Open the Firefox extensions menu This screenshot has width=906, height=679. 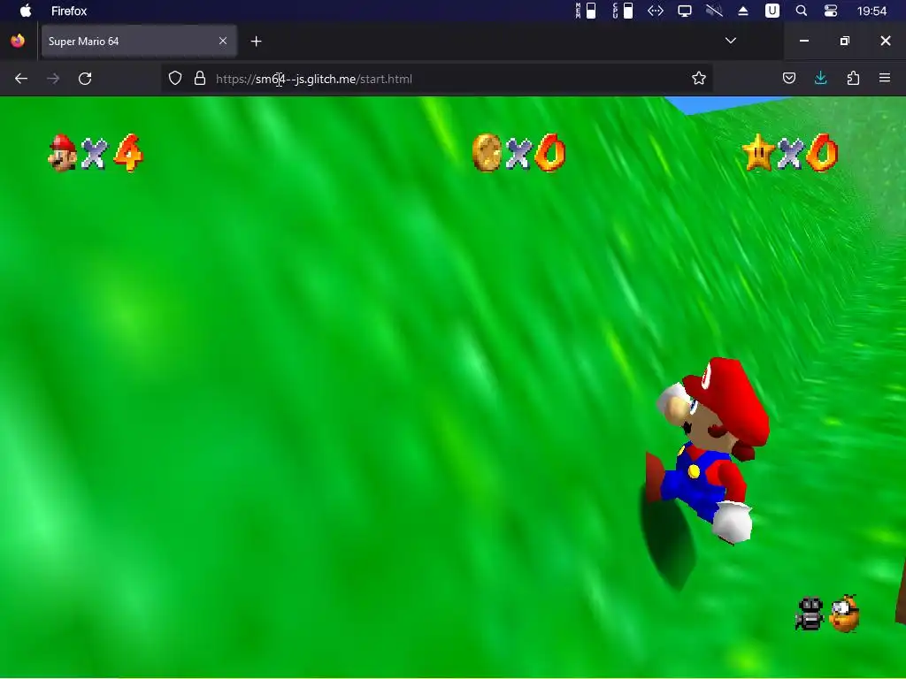click(x=853, y=78)
